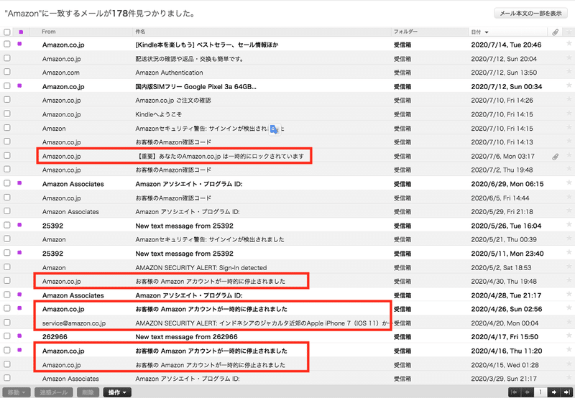Click the 受信箱 folder of the 2020/7/2 email
The image size is (575, 411).
[402, 170]
